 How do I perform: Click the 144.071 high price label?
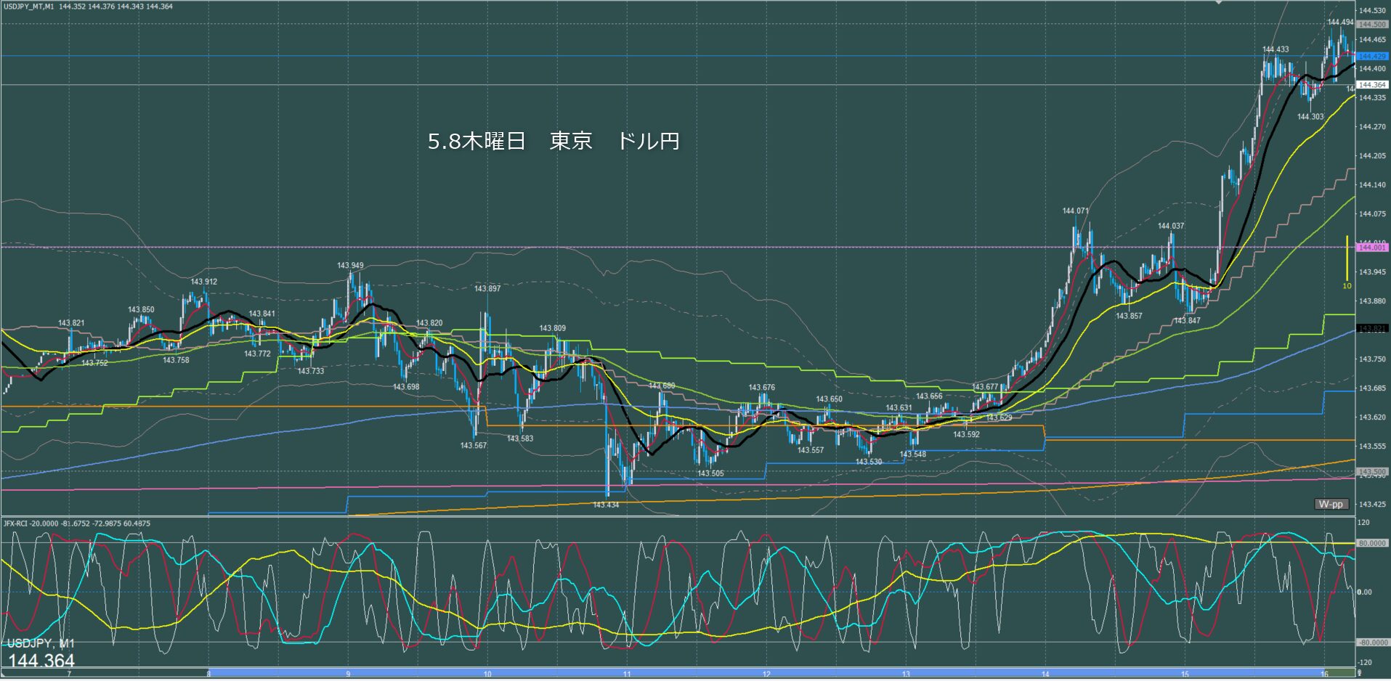pyautogui.click(x=1075, y=211)
